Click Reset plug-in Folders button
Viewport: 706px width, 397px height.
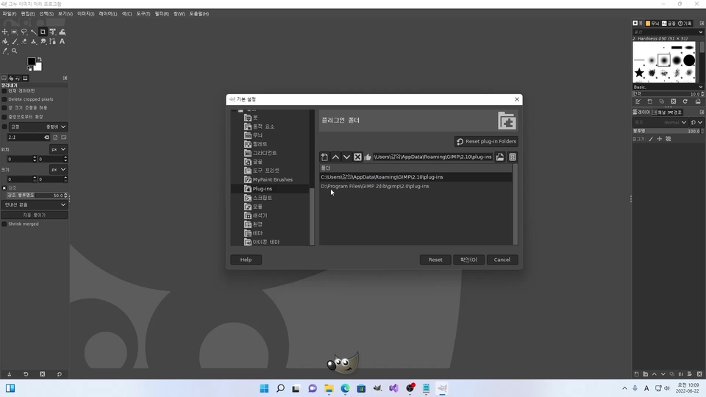point(486,141)
